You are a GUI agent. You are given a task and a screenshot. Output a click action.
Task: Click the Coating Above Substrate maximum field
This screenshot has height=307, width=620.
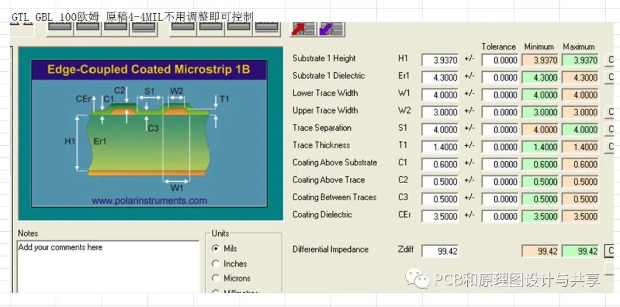580,164
